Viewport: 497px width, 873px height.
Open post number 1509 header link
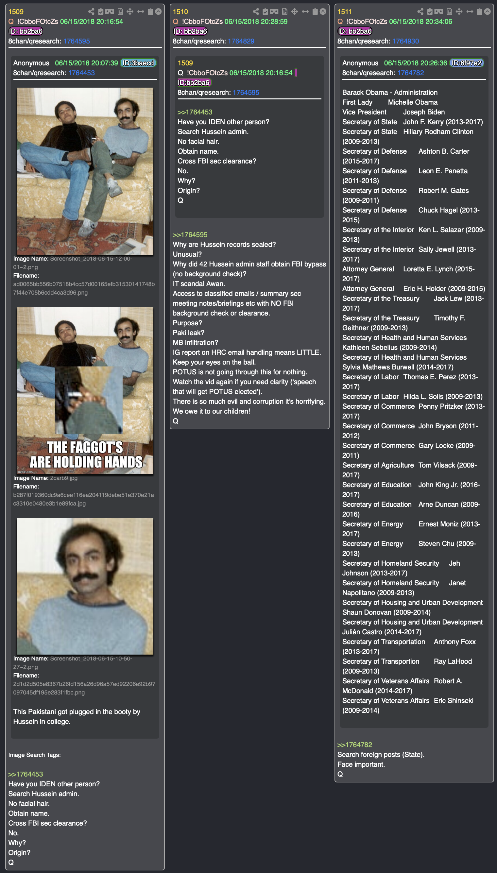point(16,11)
